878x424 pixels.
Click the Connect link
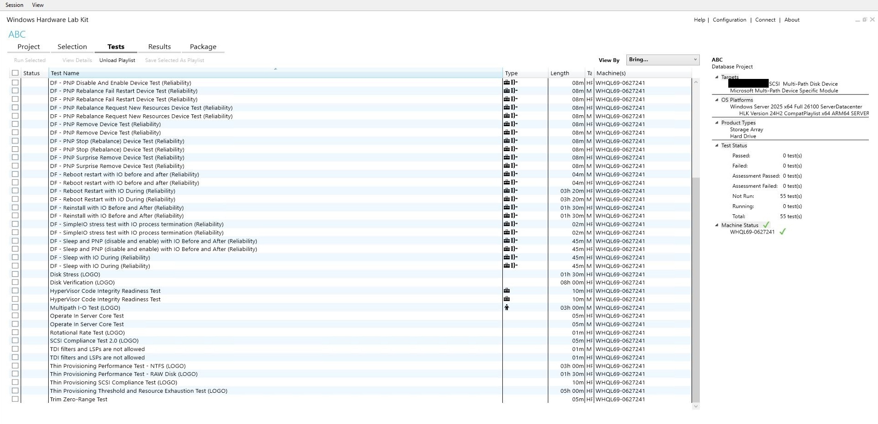point(765,20)
